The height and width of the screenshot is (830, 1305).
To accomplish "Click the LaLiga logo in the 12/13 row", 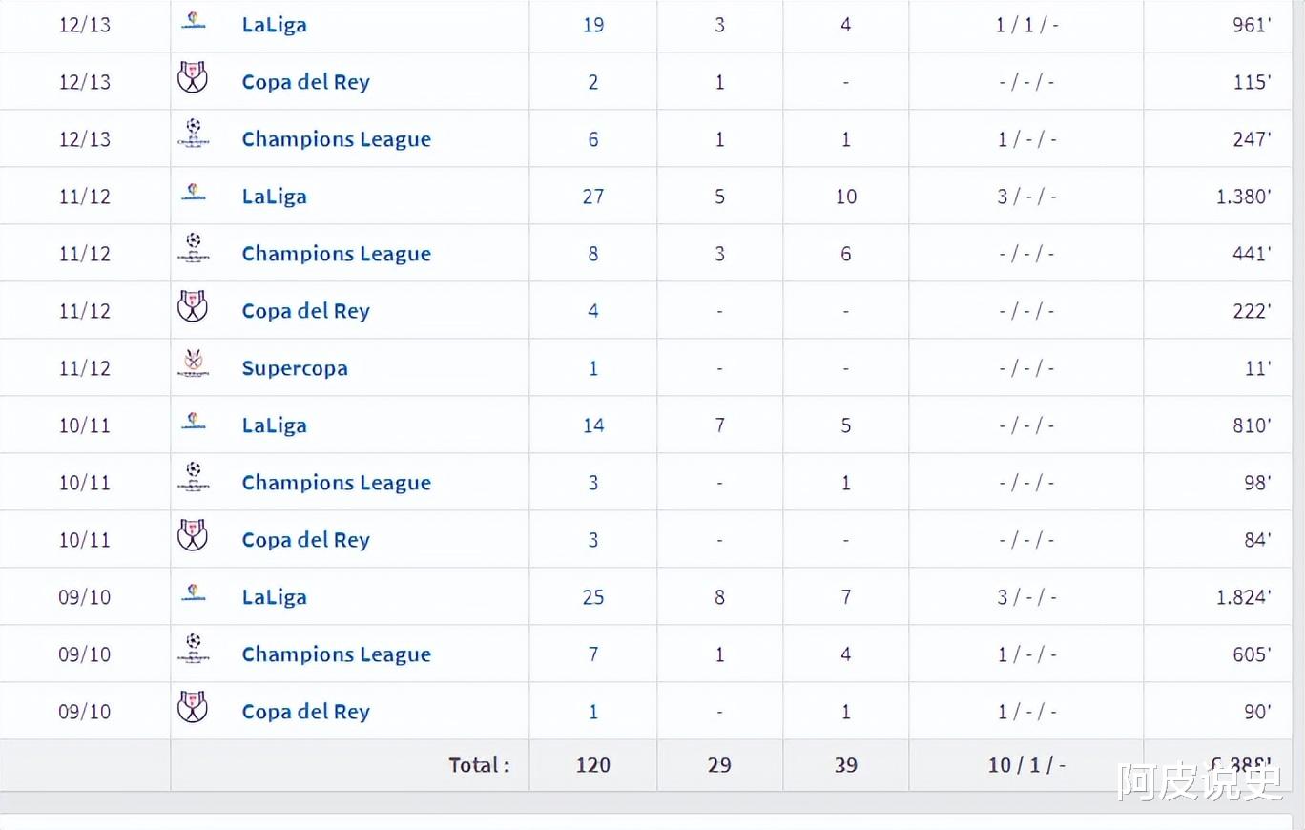I will coord(194,21).
